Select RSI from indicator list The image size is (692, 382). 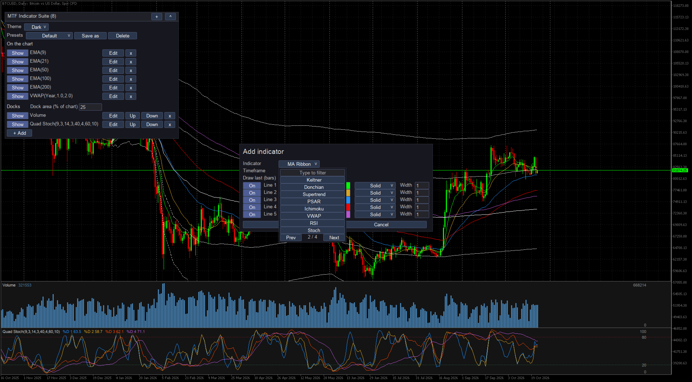click(312, 223)
